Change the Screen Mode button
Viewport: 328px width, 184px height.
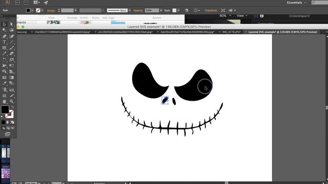(x=8, y=134)
